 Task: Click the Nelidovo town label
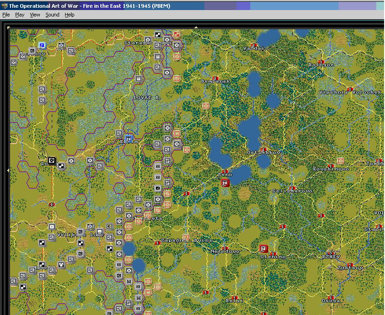pyautogui.click(x=225, y=251)
